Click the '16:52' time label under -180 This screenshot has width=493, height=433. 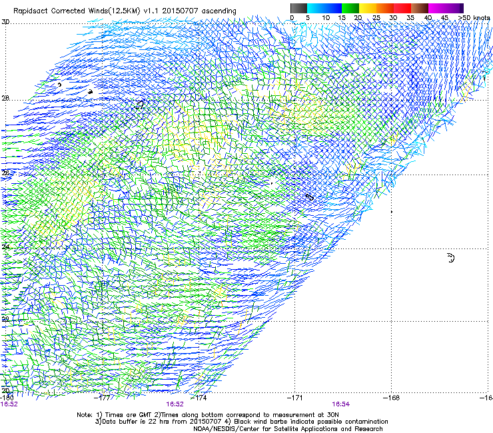pos(9,404)
